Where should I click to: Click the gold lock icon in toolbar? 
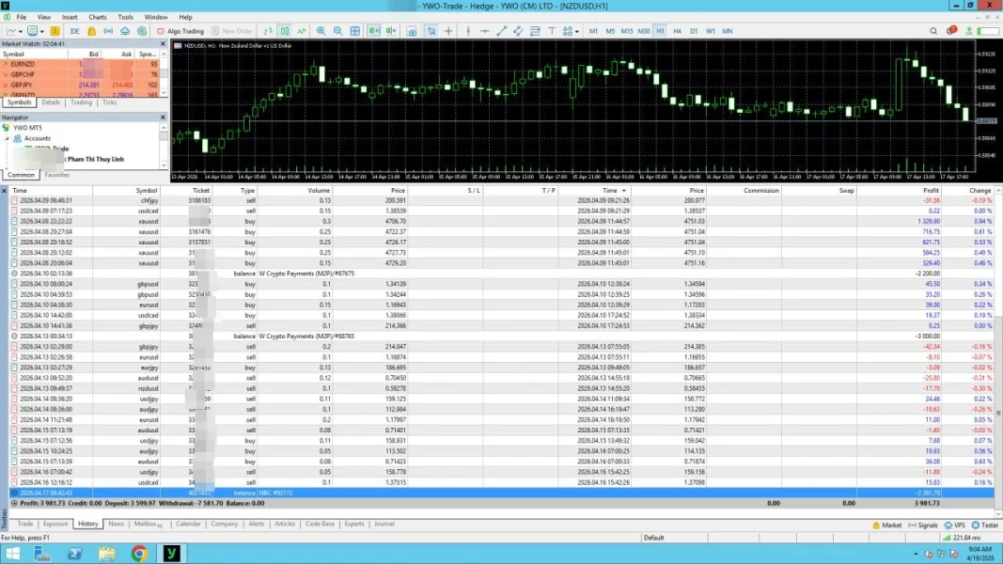[91, 31]
